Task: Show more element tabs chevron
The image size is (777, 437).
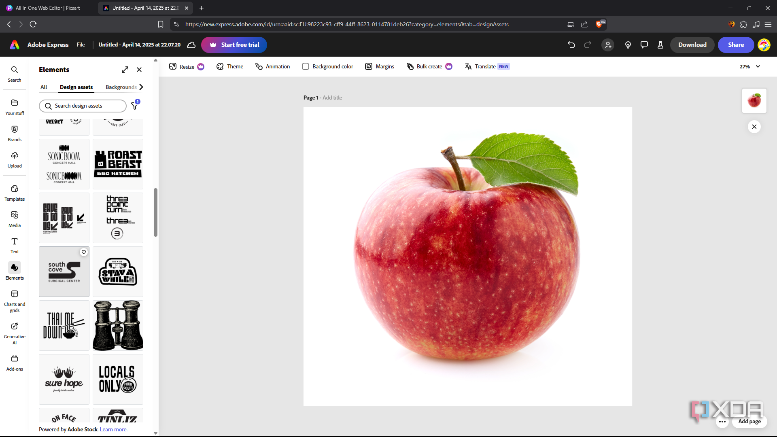Action: (141, 87)
